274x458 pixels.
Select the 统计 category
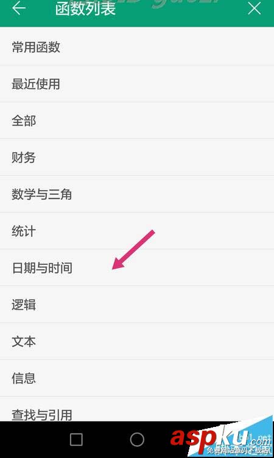(x=137, y=231)
